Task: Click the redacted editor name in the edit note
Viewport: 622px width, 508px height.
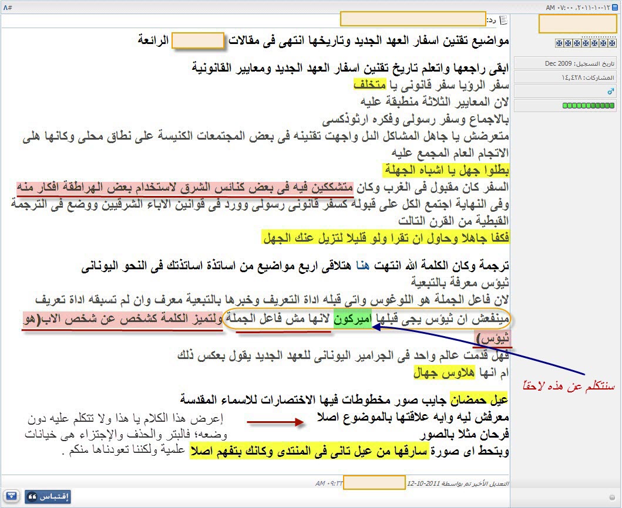Action: 374,483
